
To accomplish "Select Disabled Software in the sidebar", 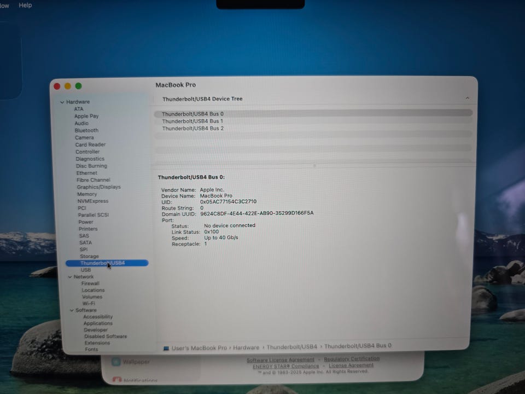I will pyautogui.click(x=106, y=337).
